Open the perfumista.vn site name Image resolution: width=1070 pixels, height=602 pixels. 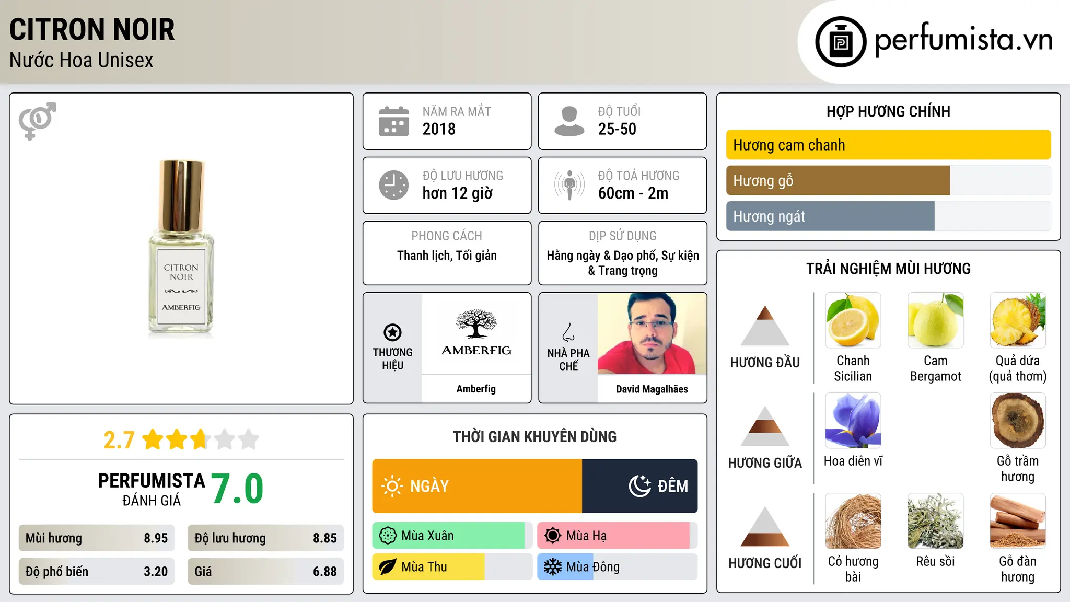(963, 40)
